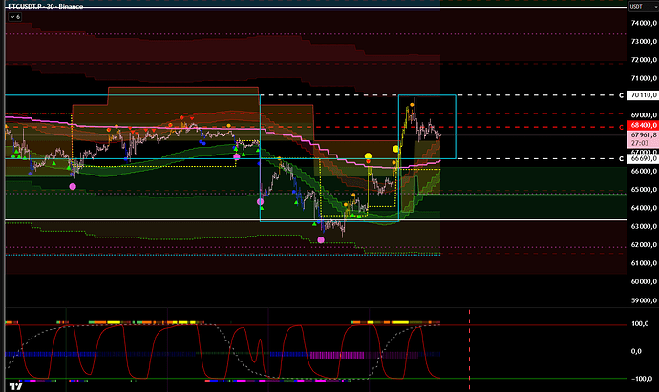Click the current price label 67961,8

click(641, 135)
